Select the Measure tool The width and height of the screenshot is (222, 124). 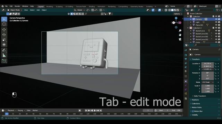[4, 55]
